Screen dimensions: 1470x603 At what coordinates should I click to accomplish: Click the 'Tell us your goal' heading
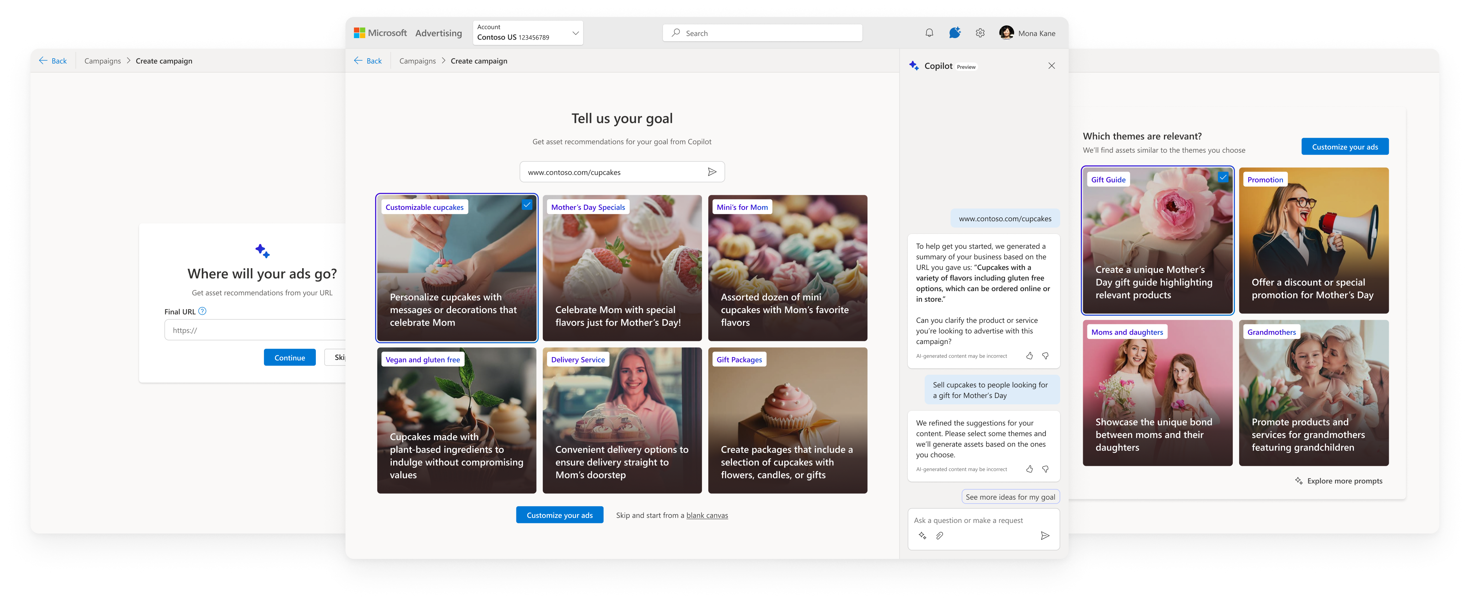622,118
